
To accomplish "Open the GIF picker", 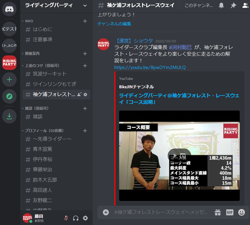I will (x=230, y=212).
